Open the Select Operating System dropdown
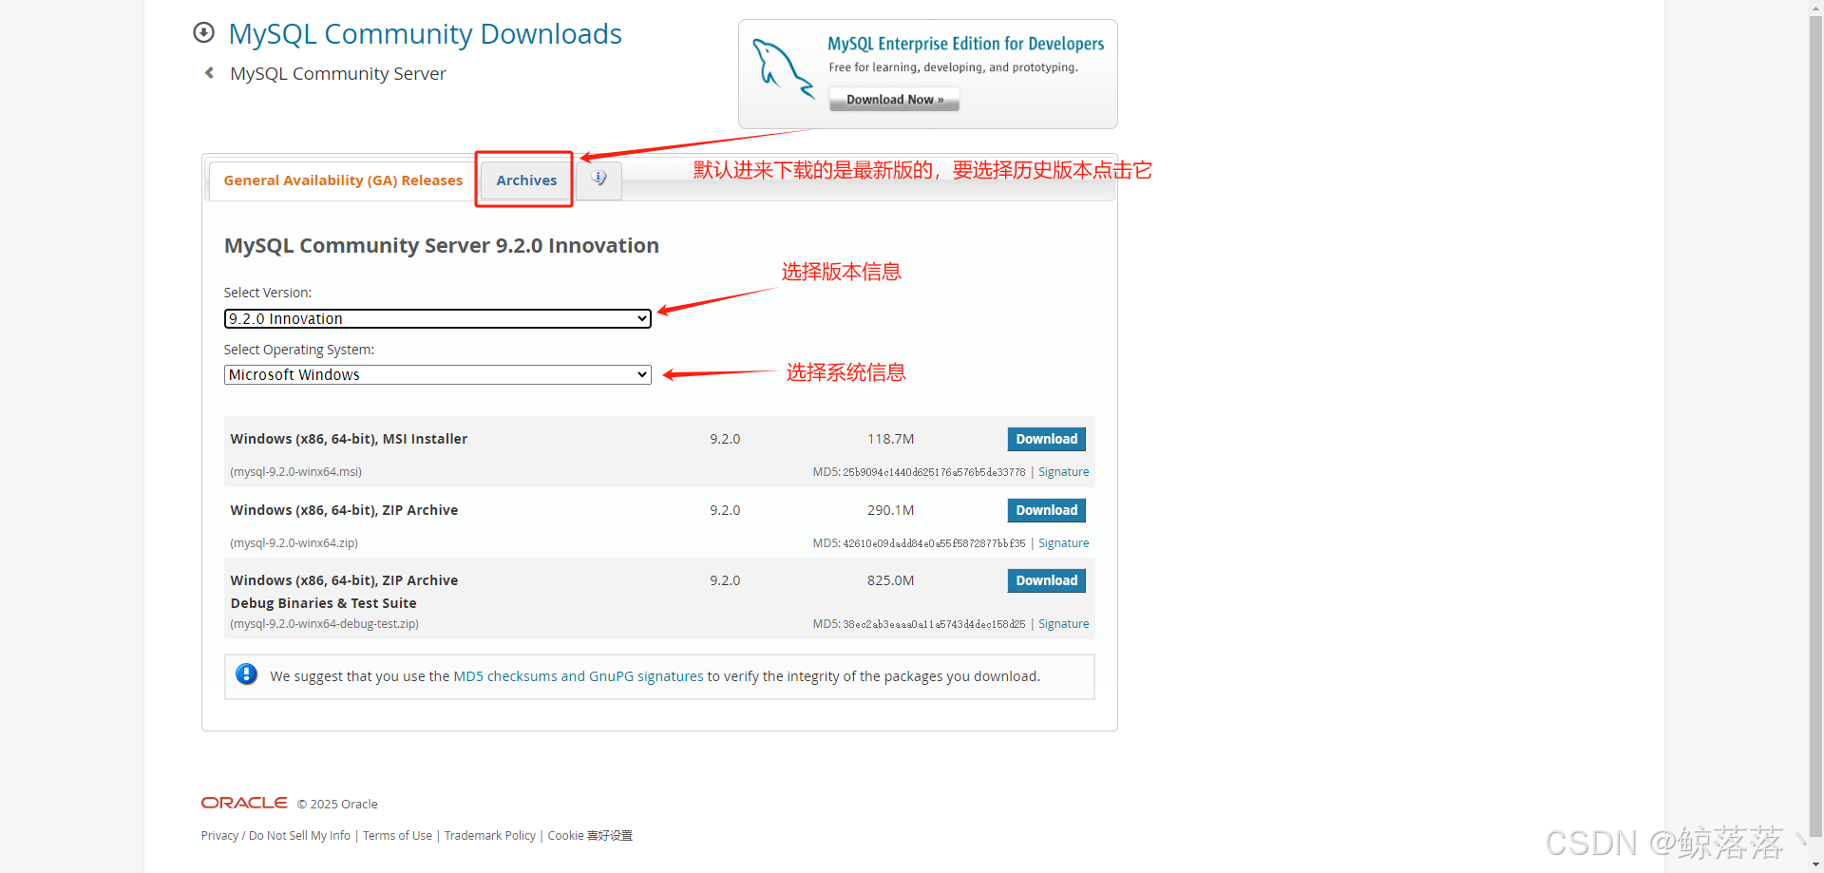 point(436,374)
